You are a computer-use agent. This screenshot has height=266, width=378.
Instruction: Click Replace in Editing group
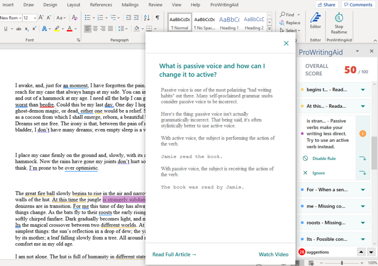point(290,23)
